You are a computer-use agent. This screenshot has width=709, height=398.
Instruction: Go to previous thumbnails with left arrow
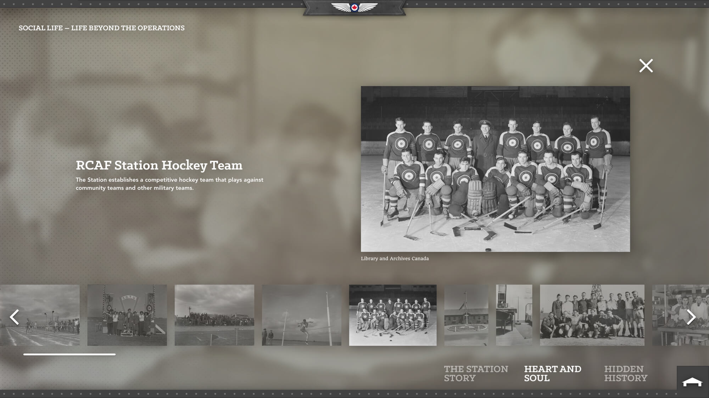[x=14, y=317]
